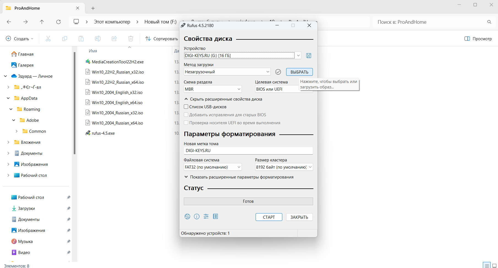
Task: Toggle Проверка носителя UEFI checkbox
Action: click(x=186, y=123)
